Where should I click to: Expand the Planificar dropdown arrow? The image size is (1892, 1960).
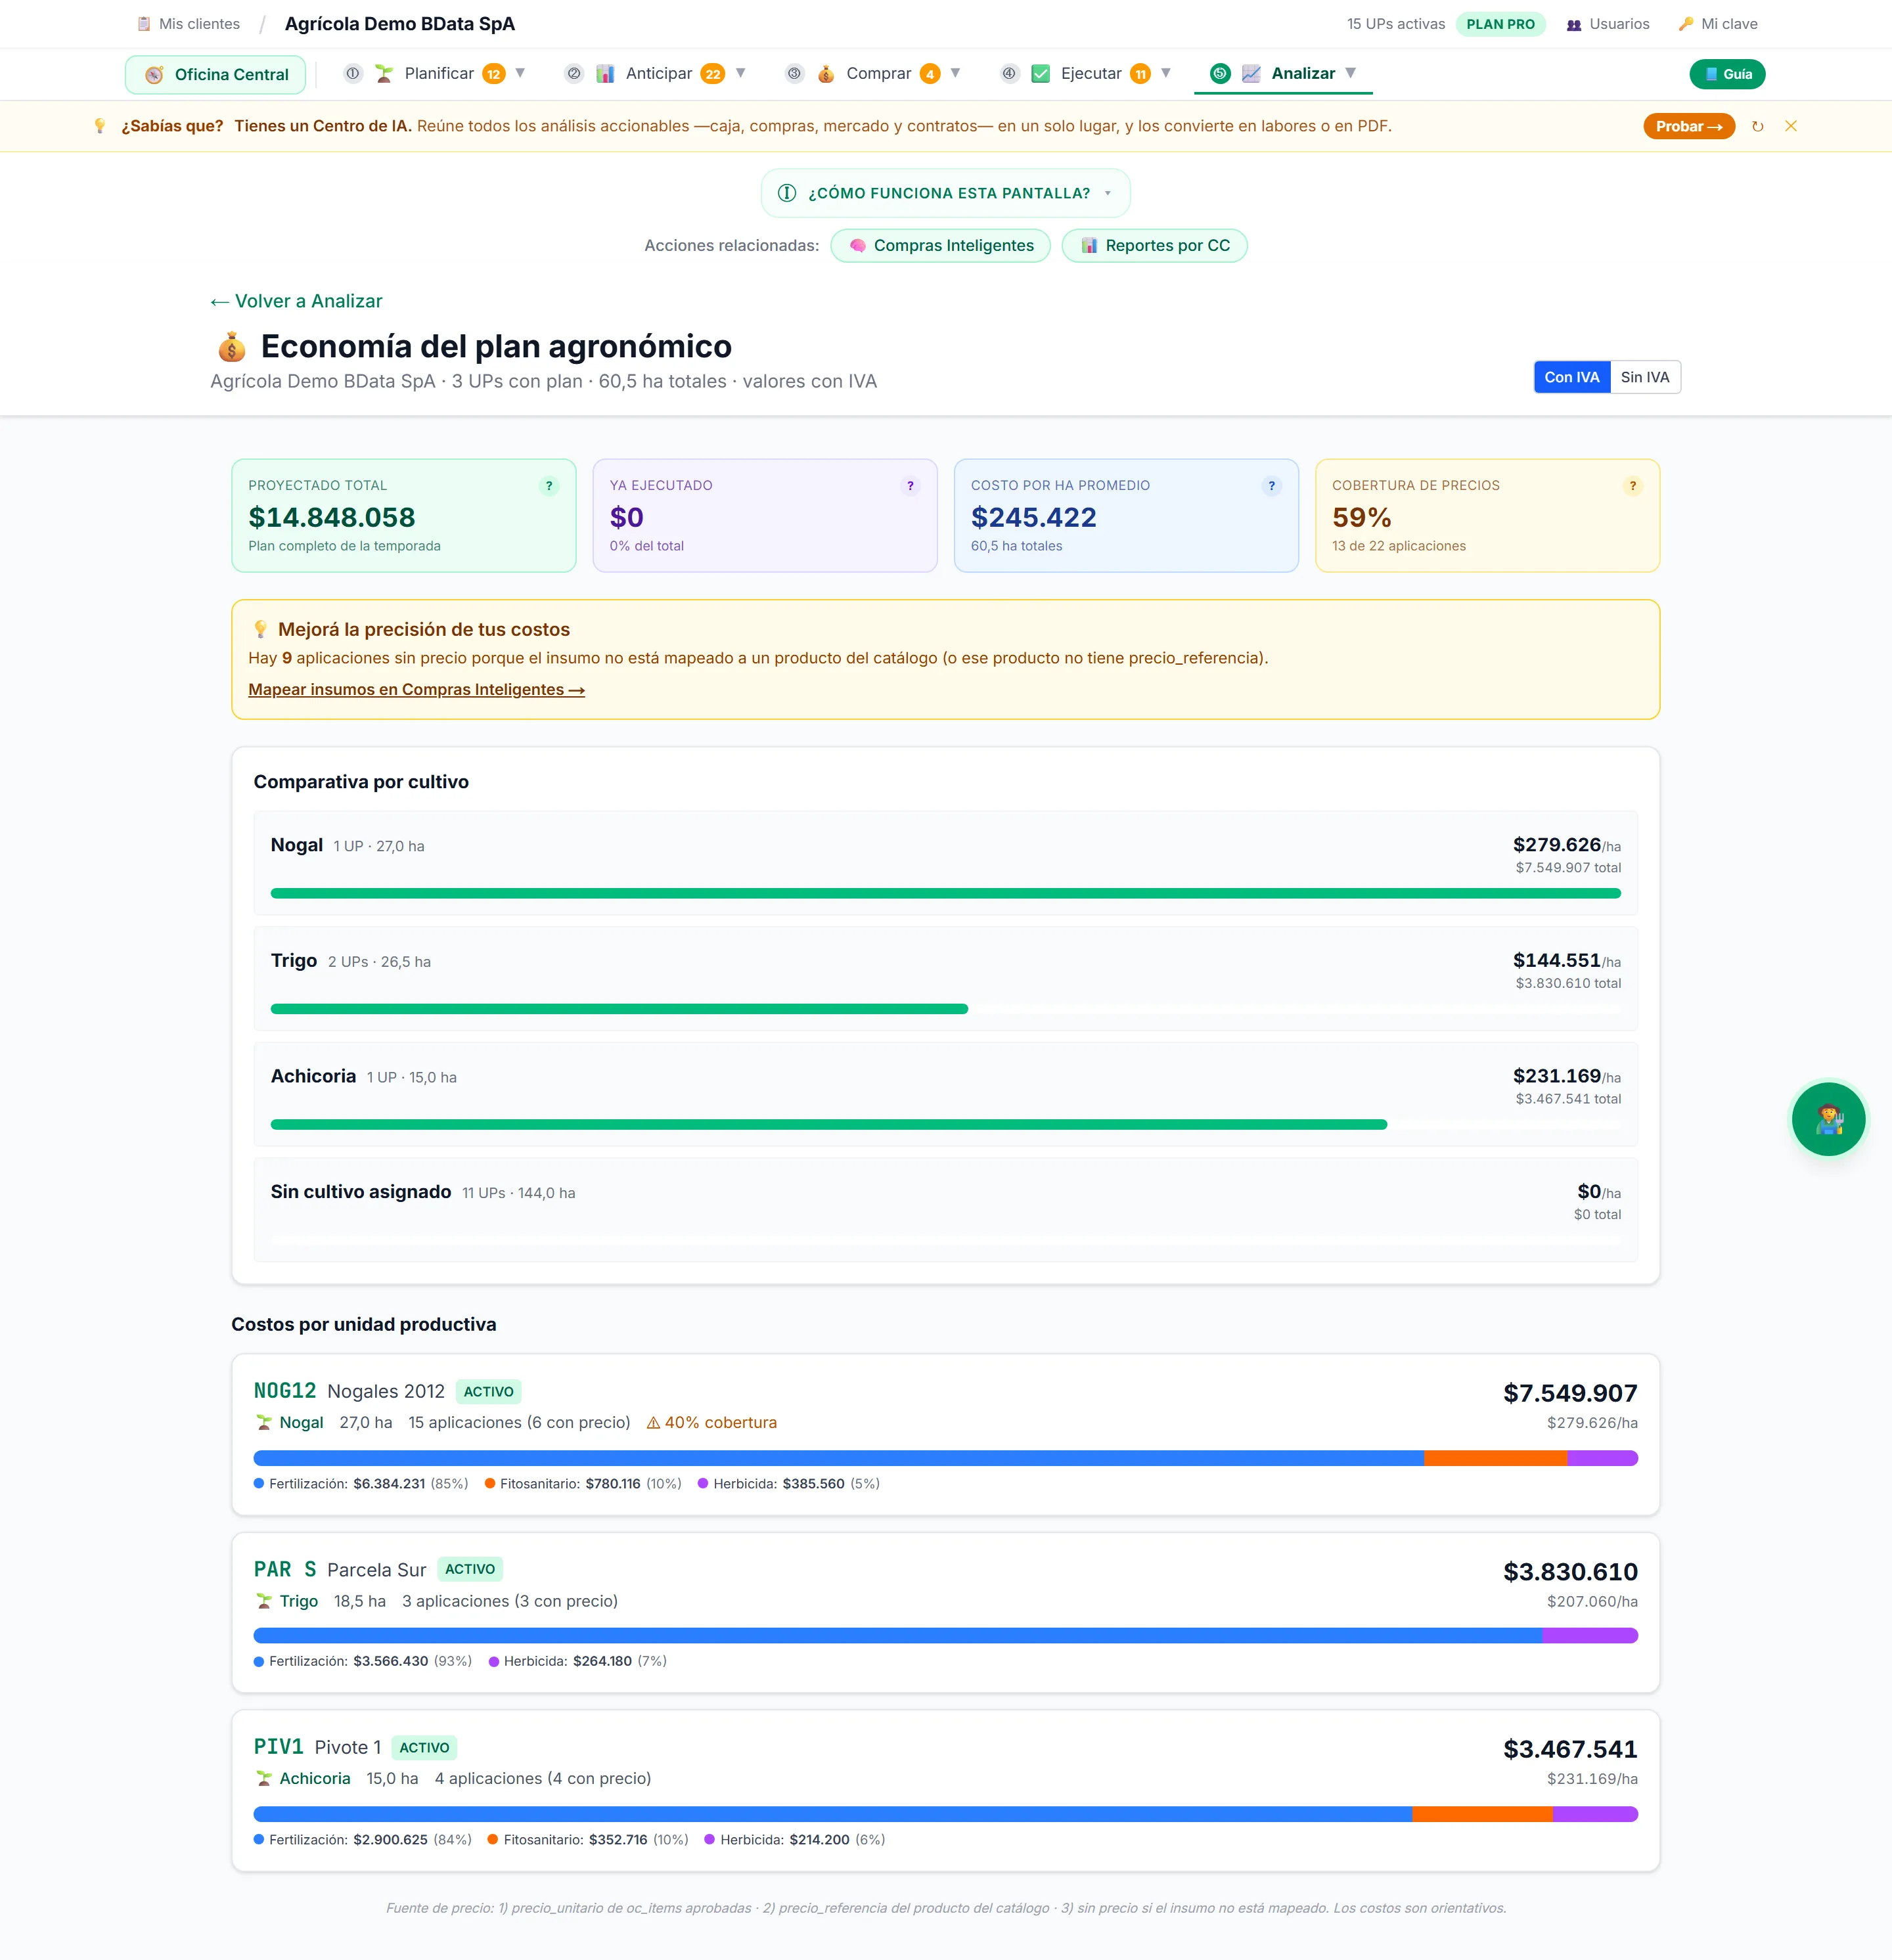[x=520, y=74]
